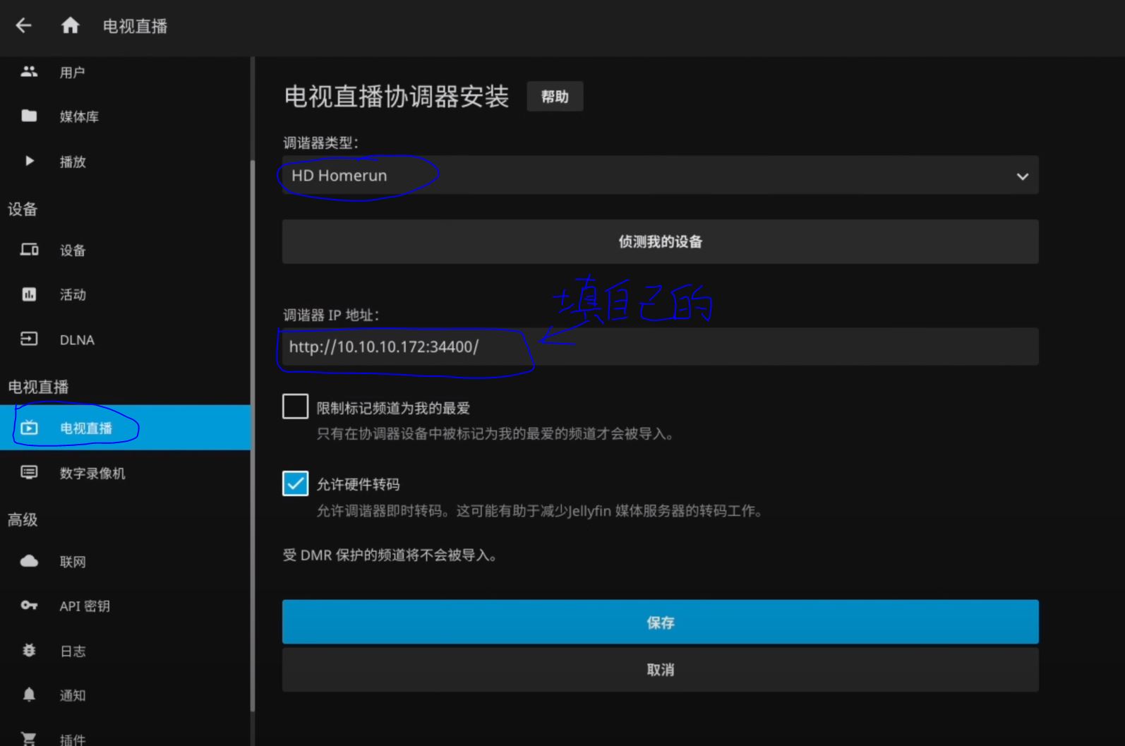Open the DLNA sidebar icon
This screenshot has height=746, width=1125.
[x=29, y=339]
